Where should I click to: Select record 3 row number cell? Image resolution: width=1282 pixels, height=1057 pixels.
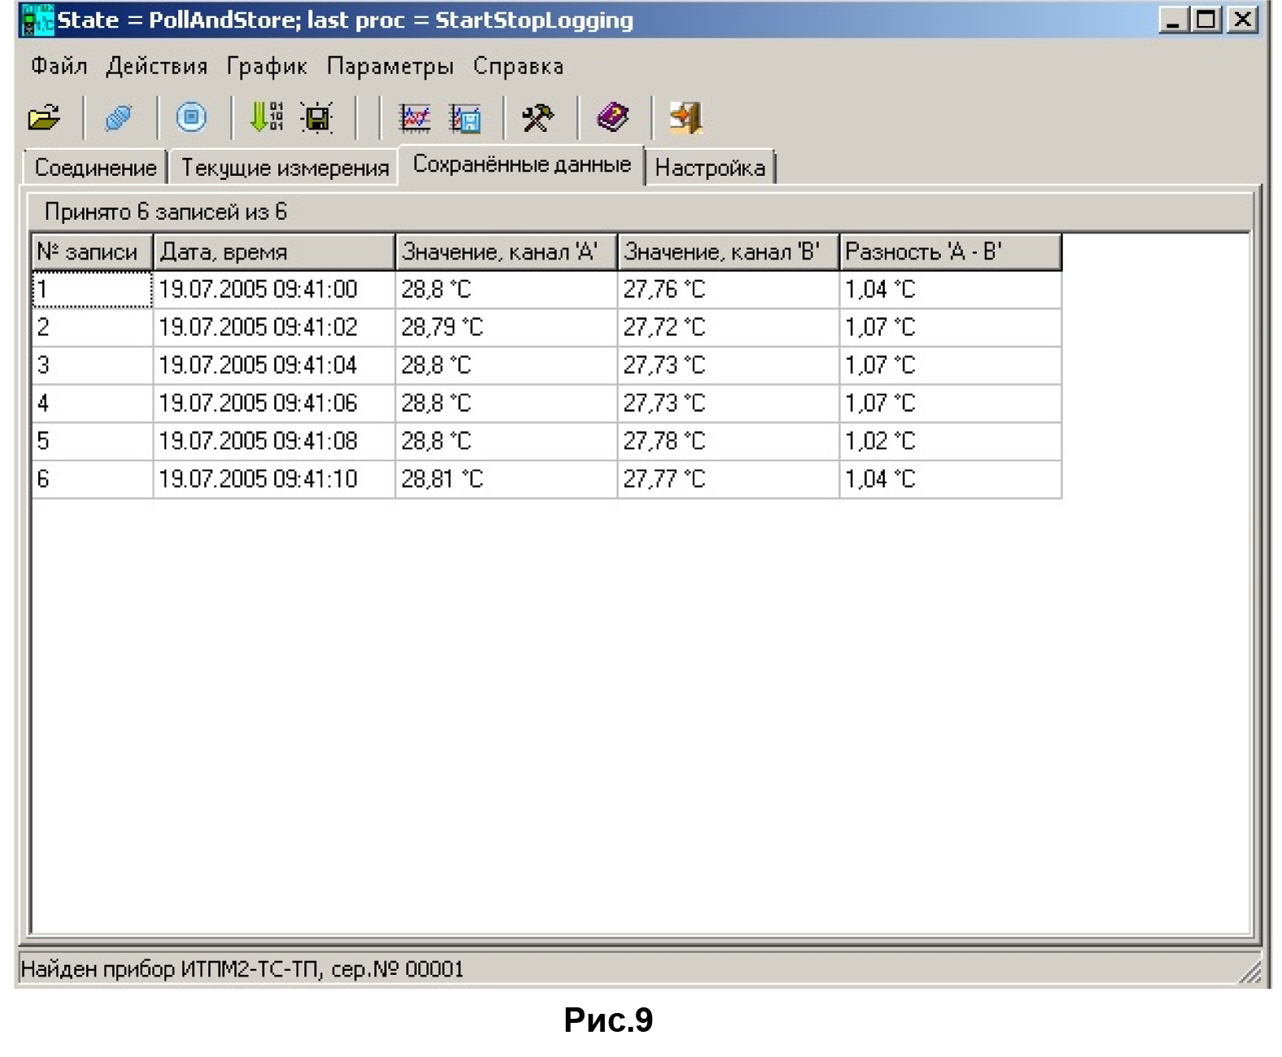tap(91, 365)
